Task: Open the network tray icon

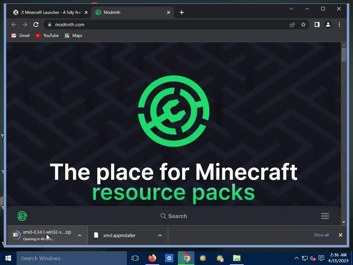Action: (305, 258)
